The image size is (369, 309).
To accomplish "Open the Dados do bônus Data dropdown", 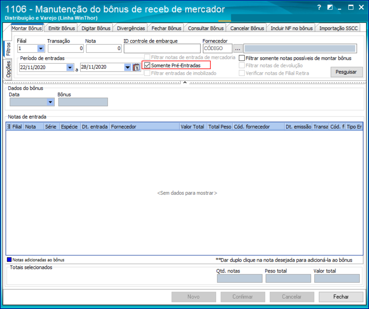I will [x=51, y=102].
